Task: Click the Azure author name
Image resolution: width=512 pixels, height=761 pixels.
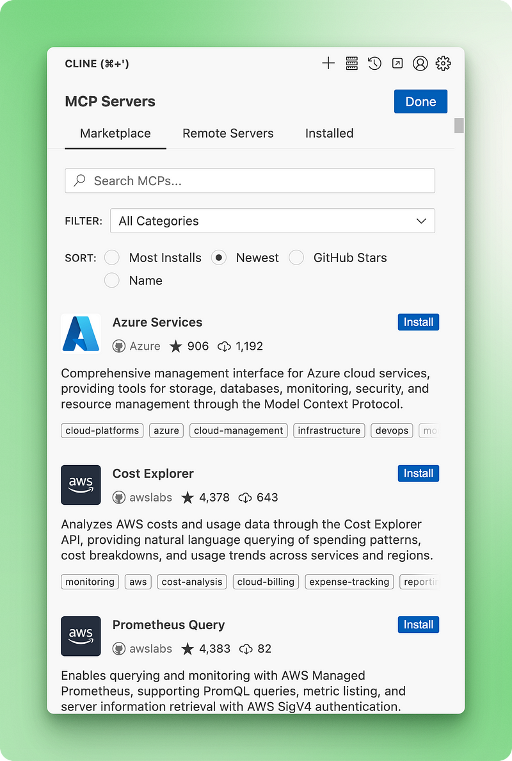Action: (x=145, y=346)
